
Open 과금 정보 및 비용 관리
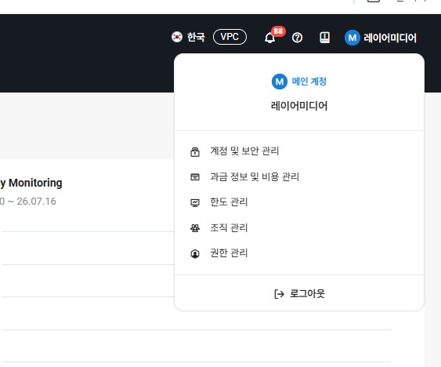coord(255,177)
